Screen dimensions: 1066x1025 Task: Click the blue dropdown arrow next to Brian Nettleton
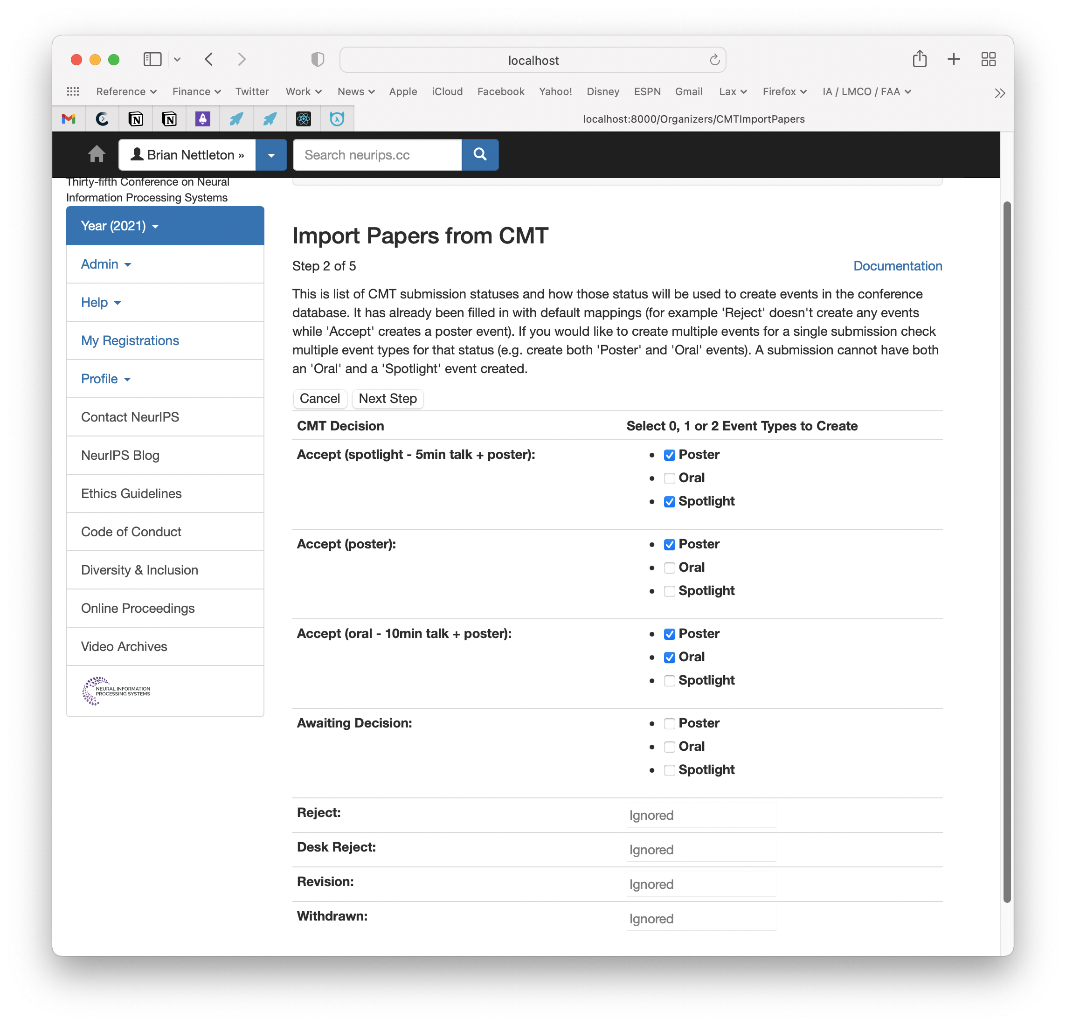point(270,154)
